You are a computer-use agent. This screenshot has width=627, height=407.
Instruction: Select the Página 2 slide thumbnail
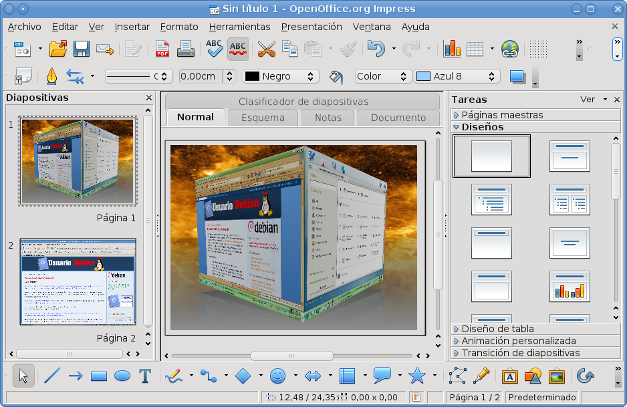77,281
